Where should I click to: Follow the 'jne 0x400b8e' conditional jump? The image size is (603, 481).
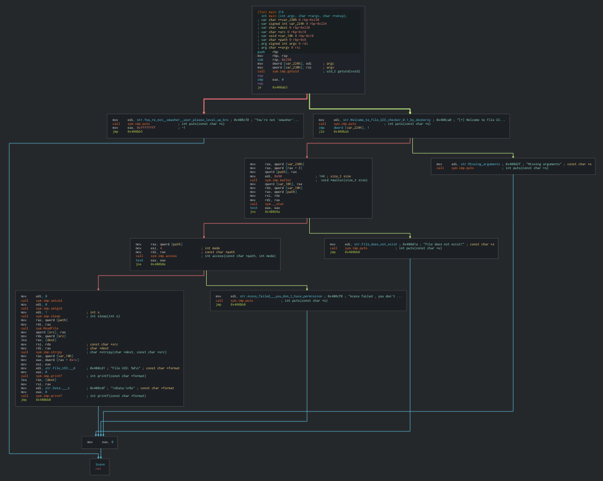[158, 264]
